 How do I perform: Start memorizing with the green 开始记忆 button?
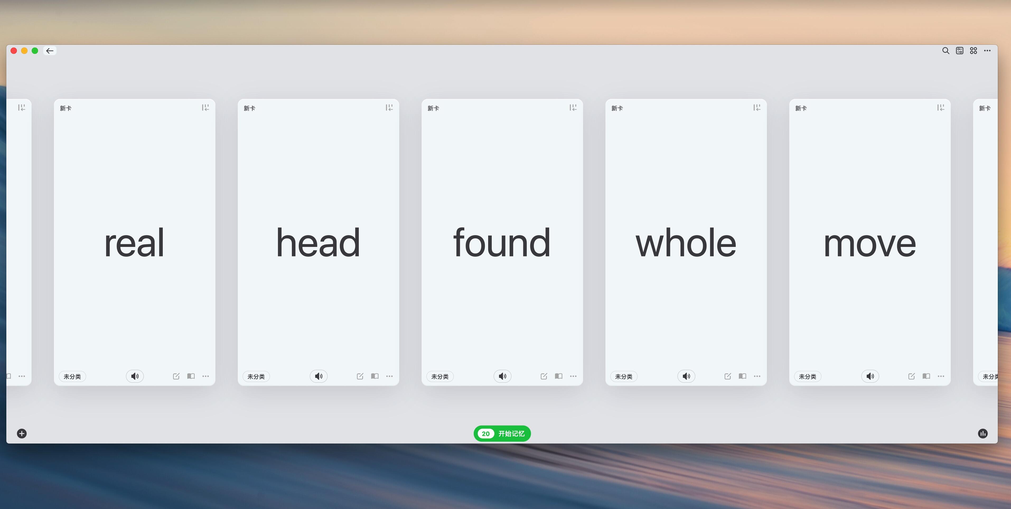[502, 433]
